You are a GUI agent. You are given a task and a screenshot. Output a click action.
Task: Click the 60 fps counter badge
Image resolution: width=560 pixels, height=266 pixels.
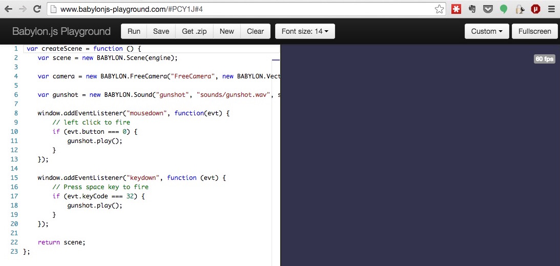click(544, 59)
